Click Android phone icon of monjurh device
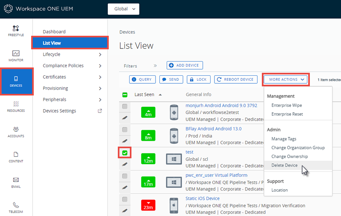 (x=174, y=112)
